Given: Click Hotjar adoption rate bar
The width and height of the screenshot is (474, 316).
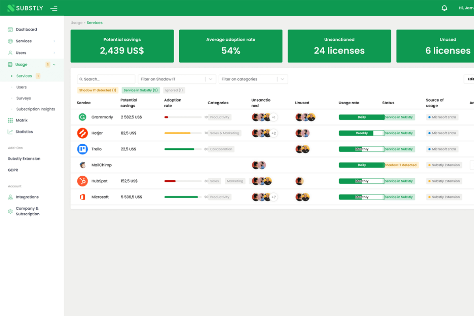Looking at the screenshot, I should (x=183, y=133).
